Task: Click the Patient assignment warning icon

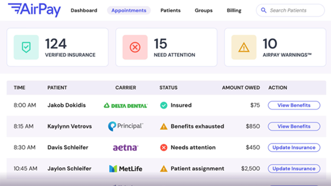Action: tap(164, 169)
